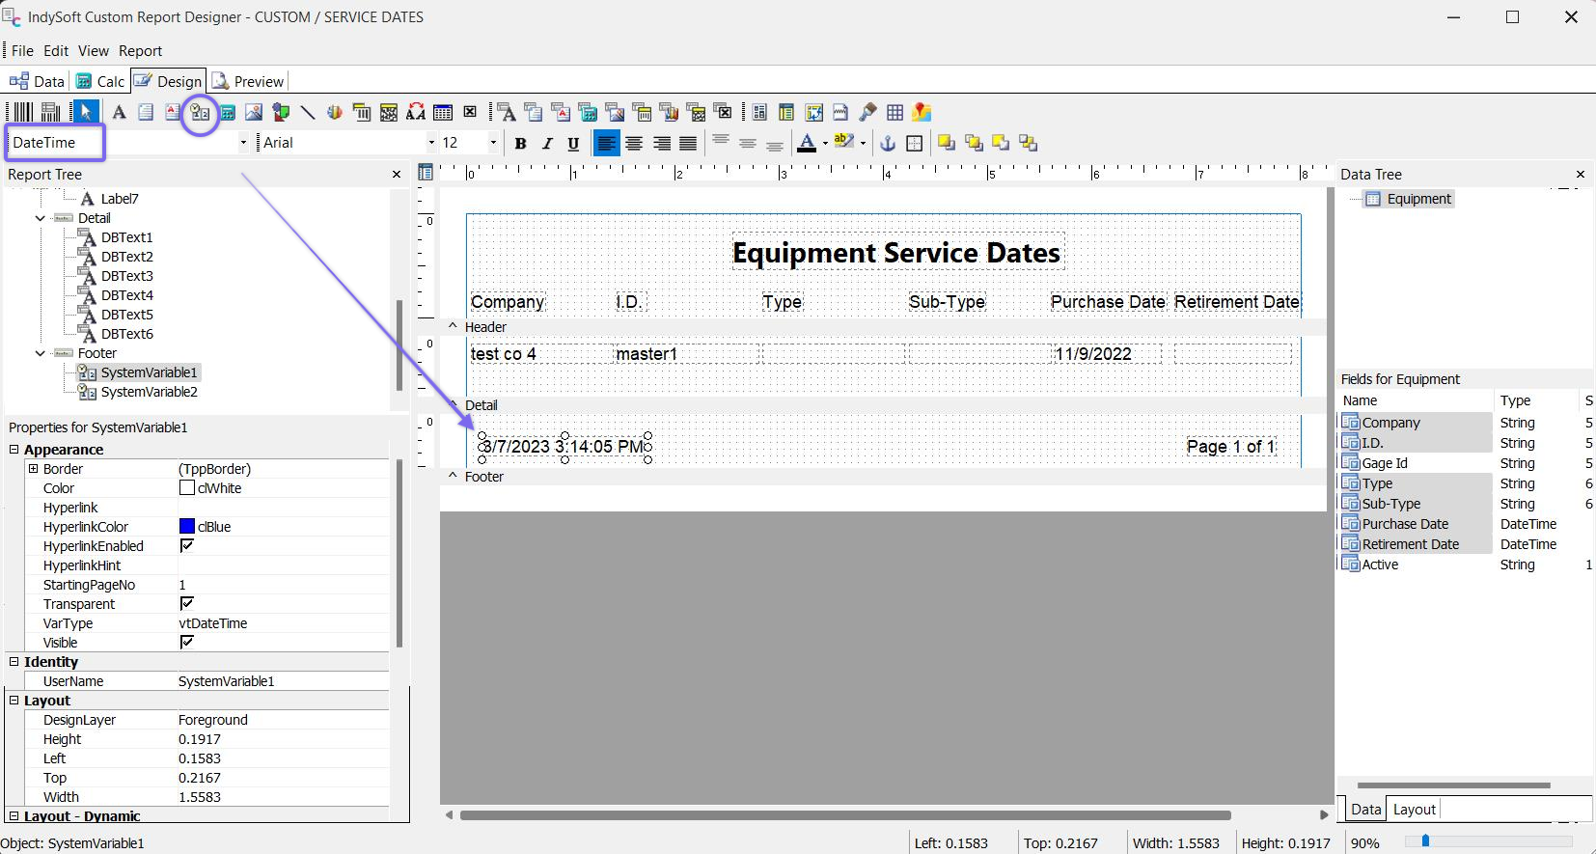Image resolution: width=1596 pixels, height=854 pixels.
Task: Open the font size dropdown
Action: tap(492, 143)
